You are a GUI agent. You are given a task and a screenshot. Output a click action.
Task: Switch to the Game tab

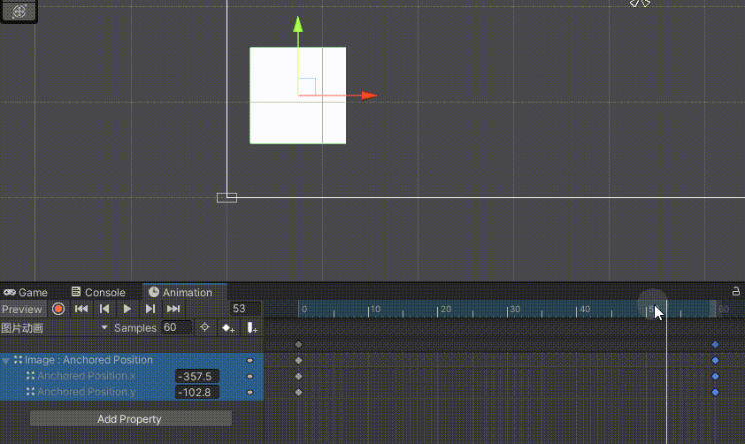click(26, 293)
